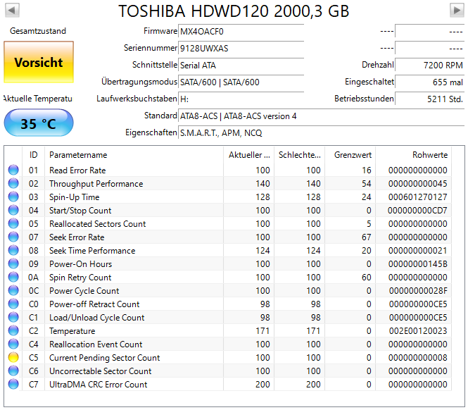Select the Reallocation Event Count parameter name
This screenshot has width=468, height=410.
(96, 344)
